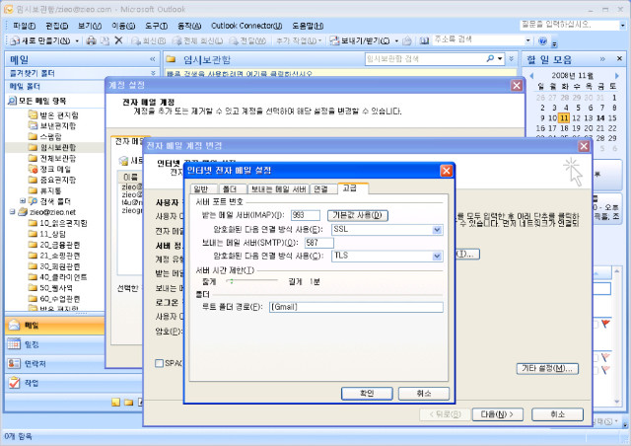Click the zieo@zieo.net mailbox icon
The height and width of the screenshot is (446, 631).
click(23, 212)
